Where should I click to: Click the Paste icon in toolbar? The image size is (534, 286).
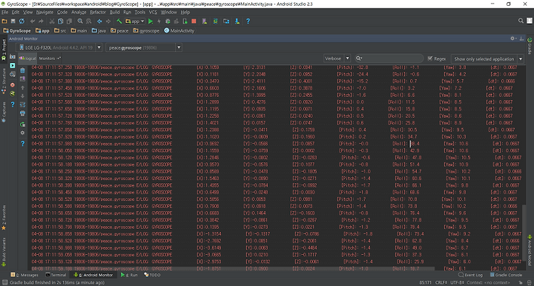(69, 21)
